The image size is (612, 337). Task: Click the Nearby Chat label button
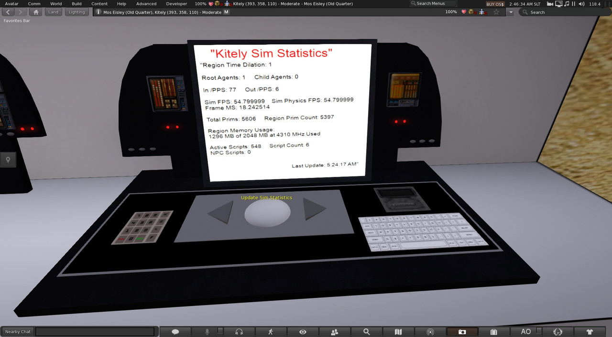tap(18, 332)
